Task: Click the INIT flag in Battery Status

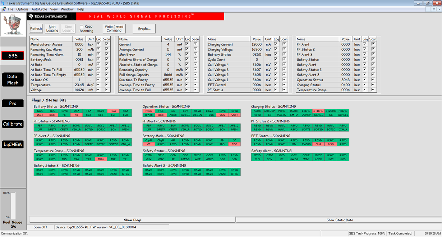Action: pyautogui.click(x=40, y=115)
